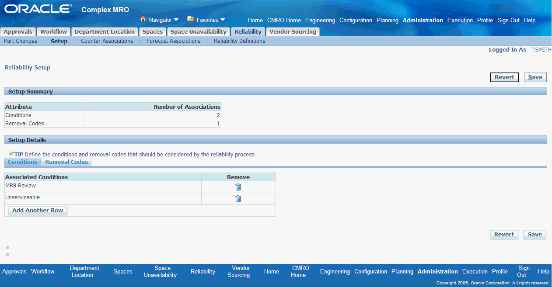The height and width of the screenshot is (287, 552).
Task: Open Configuration in the top menu
Action: 356,21
